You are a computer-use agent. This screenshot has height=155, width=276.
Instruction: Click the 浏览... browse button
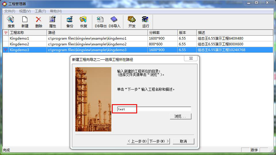tap(180, 116)
